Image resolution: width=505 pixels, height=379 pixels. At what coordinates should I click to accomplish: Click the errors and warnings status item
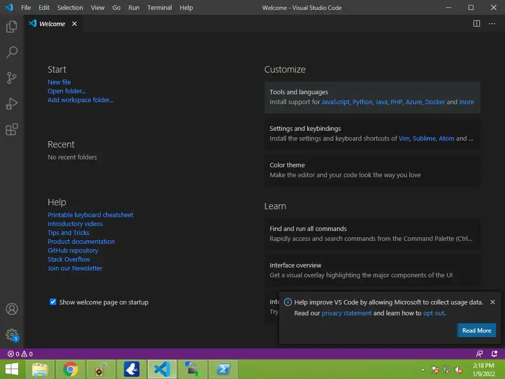point(20,354)
